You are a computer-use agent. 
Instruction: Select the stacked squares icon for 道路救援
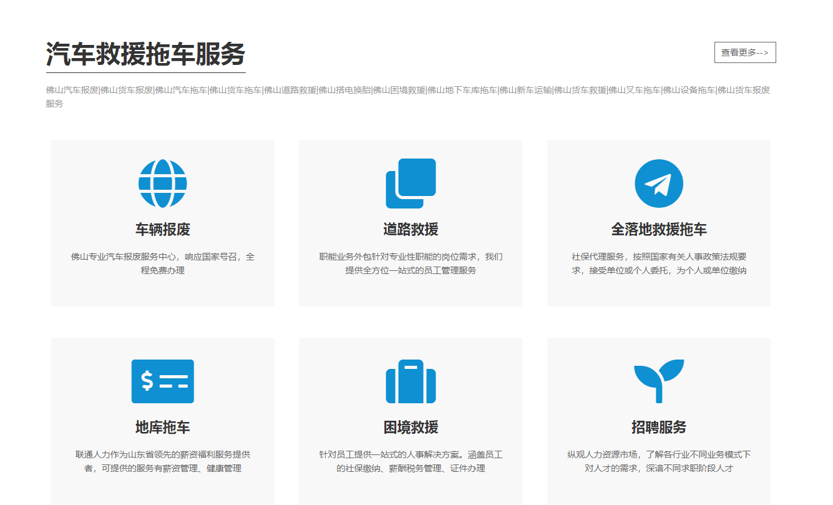tap(410, 184)
